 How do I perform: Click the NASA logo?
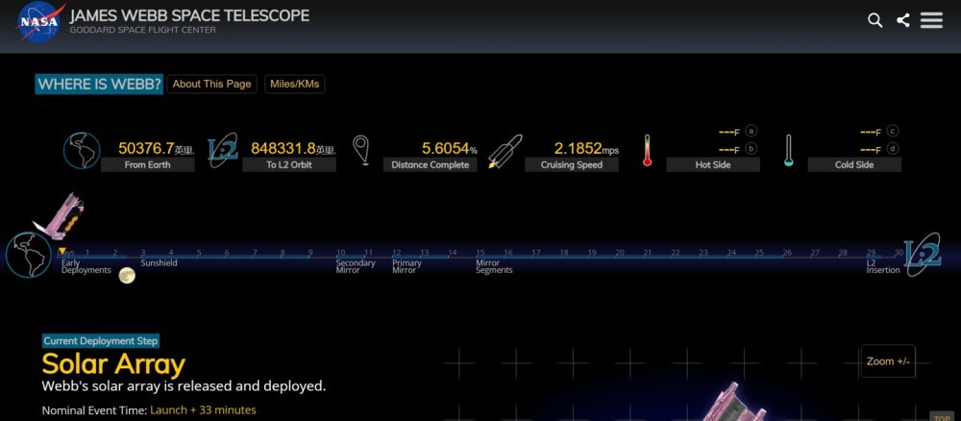[40, 22]
